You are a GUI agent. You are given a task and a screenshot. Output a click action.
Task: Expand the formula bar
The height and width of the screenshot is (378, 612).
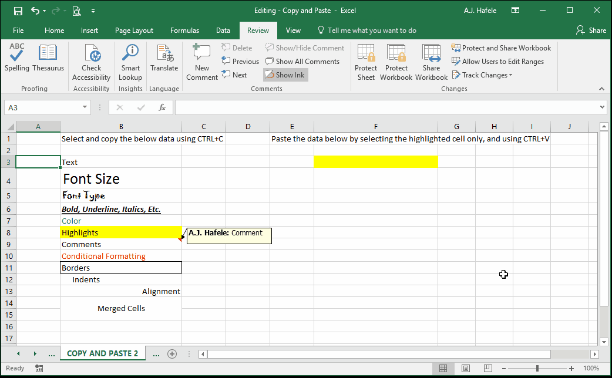(x=602, y=107)
